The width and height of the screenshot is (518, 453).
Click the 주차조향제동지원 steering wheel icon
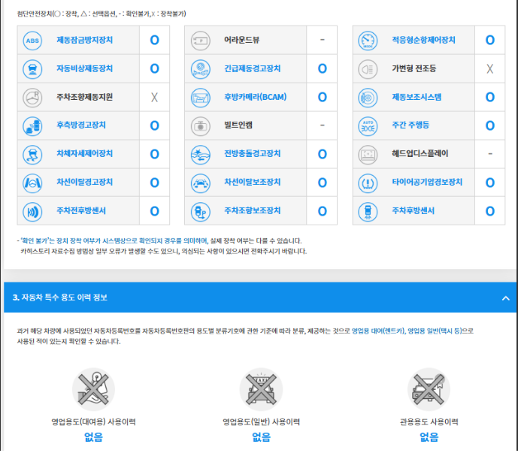coord(32,98)
